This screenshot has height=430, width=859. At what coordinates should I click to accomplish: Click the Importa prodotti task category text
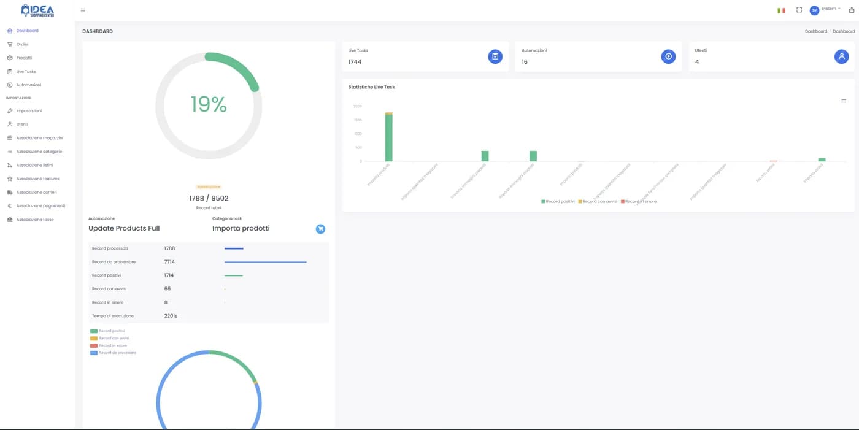(x=241, y=228)
